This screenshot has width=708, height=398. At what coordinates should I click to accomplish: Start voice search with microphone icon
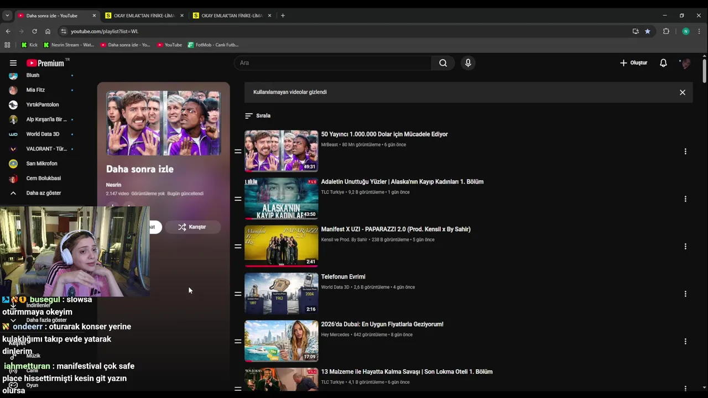click(468, 63)
